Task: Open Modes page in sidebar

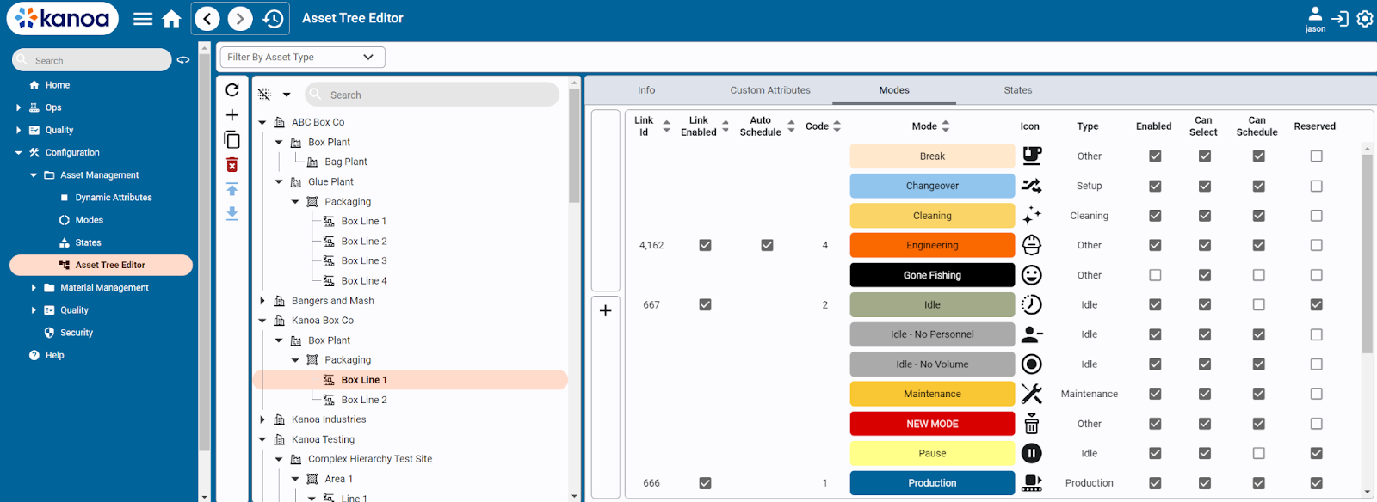Action: point(89,220)
